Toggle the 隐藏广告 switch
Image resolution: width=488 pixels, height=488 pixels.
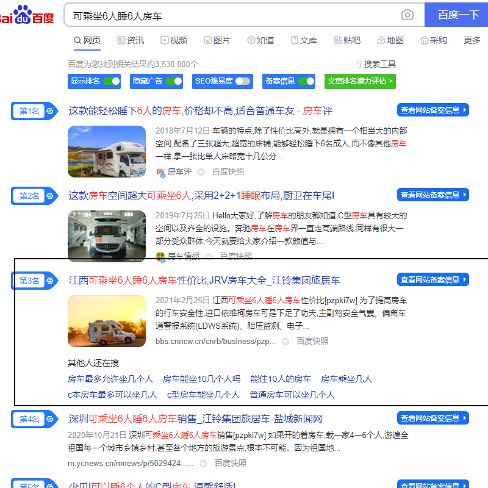pos(174,81)
